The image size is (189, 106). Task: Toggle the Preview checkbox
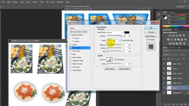(x=147, y=40)
